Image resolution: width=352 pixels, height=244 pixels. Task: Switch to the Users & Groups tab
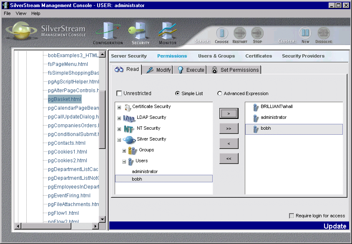[x=216, y=56]
